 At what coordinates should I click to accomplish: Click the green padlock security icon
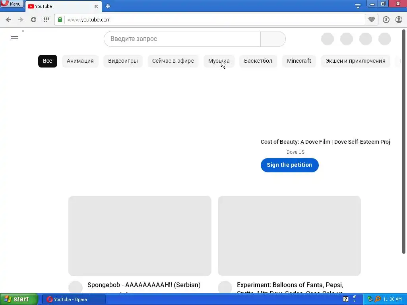[60, 19]
